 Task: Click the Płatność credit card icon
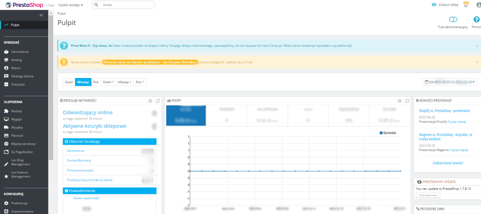(6, 136)
